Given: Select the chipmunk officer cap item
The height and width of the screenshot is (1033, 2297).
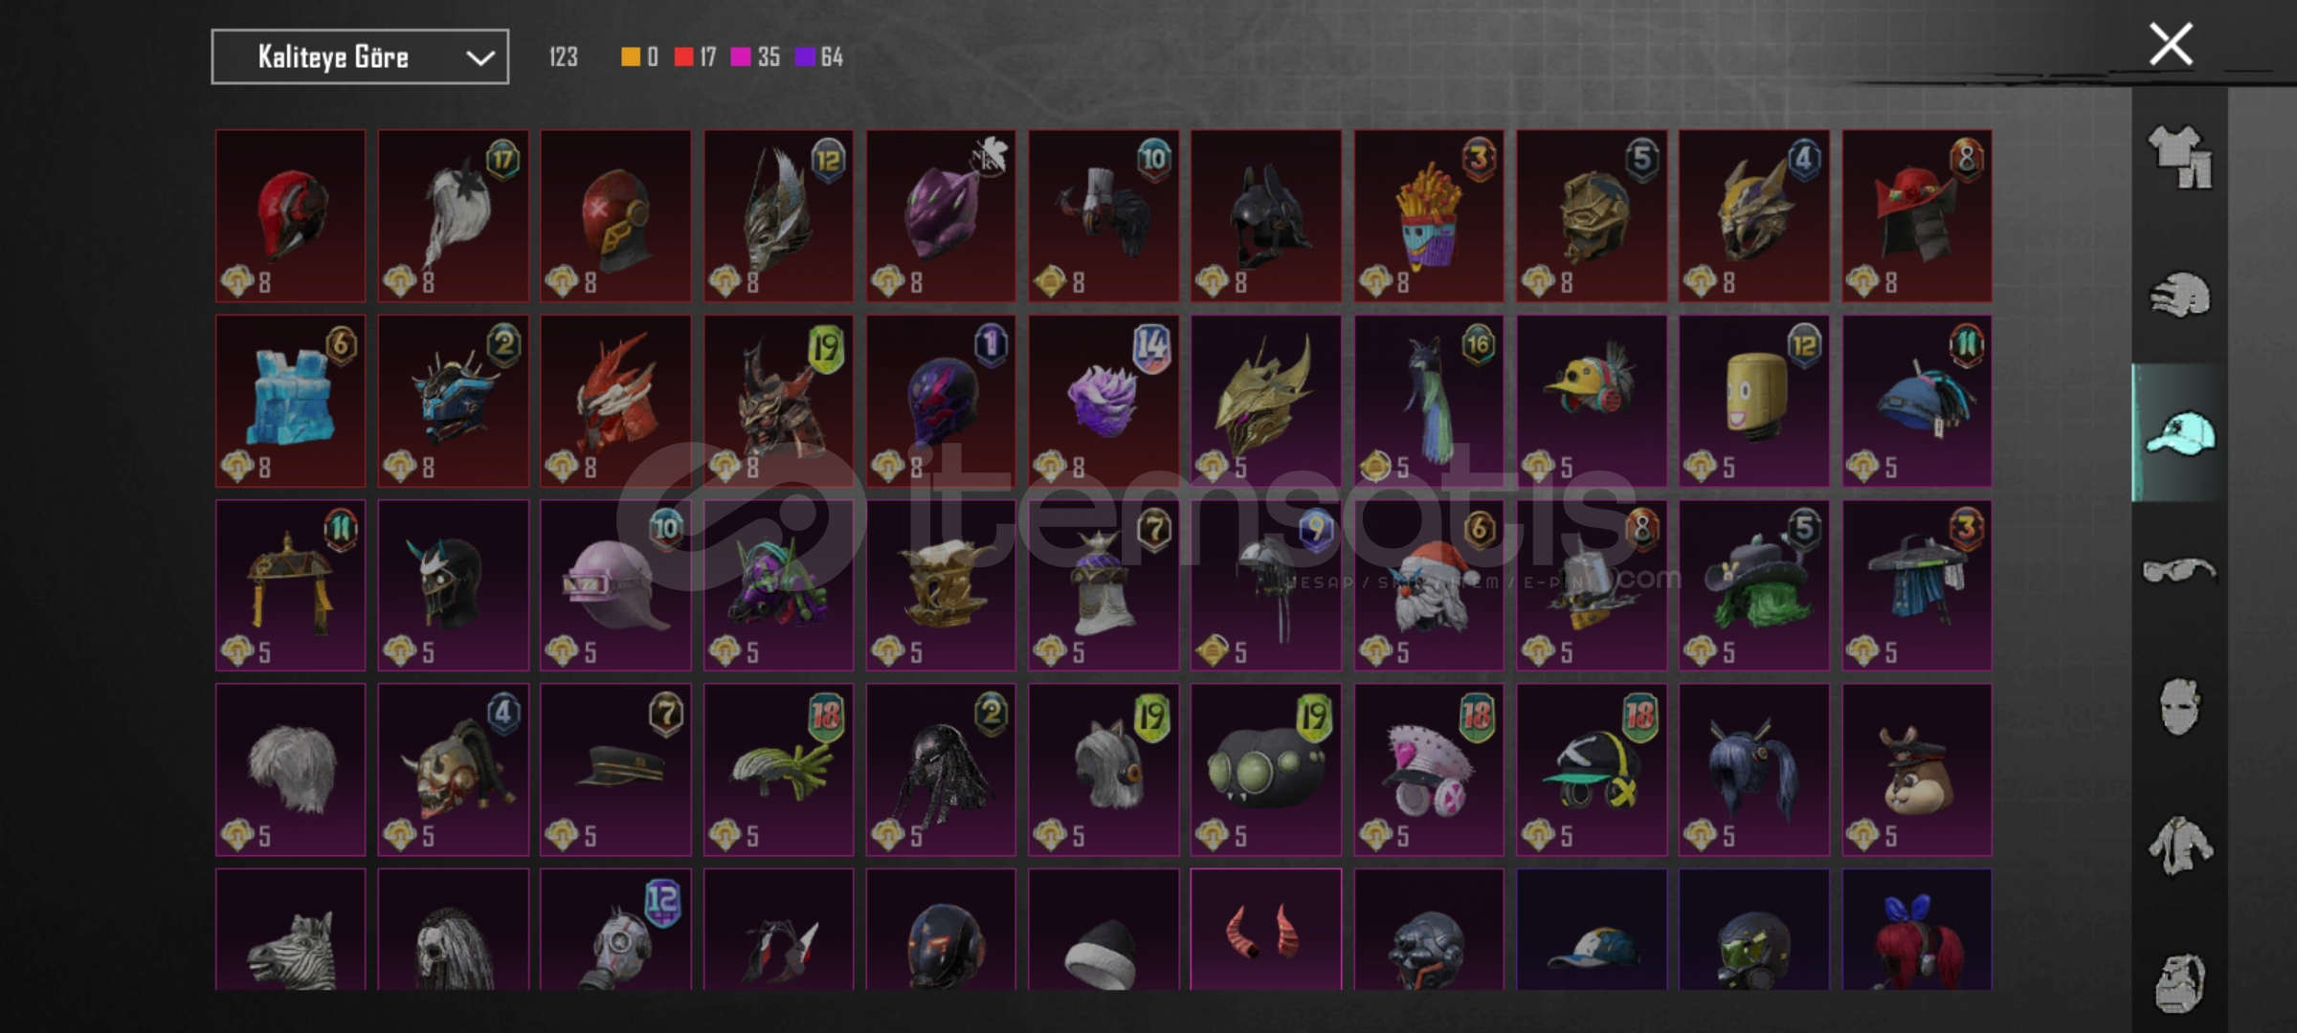Looking at the screenshot, I should pos(1917,770).
